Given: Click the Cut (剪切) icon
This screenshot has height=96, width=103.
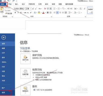Looking at the screenshot, I should pos(6,8).
